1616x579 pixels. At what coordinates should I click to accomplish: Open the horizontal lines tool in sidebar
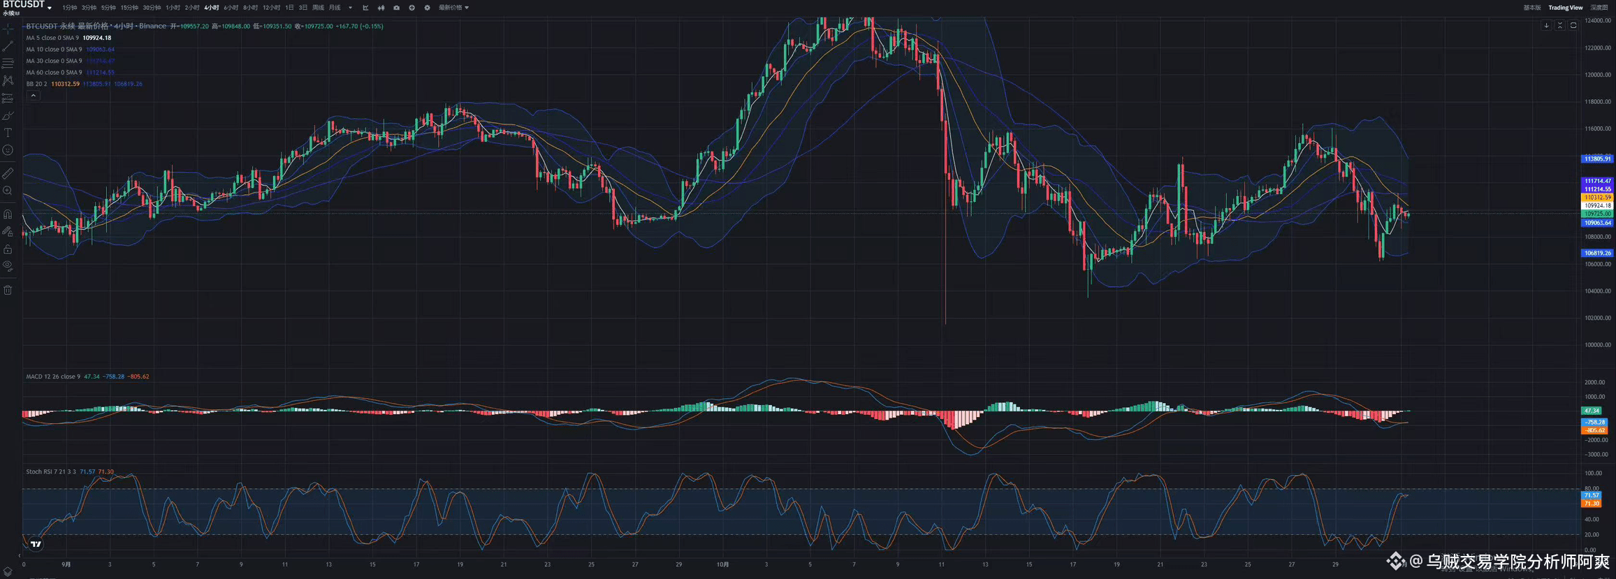[x=8, y=64]
